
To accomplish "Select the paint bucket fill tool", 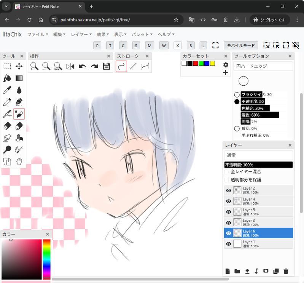I will tap(7, 78).
